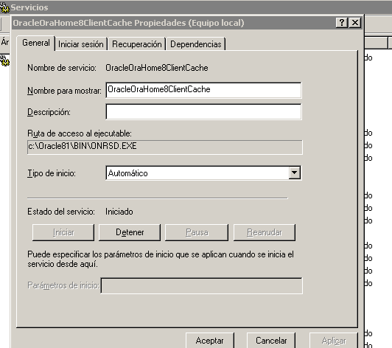Click the Servicios window gear icon
Image resolution: width=392 pixels, height=348 pixels.
tap(4, 7)
